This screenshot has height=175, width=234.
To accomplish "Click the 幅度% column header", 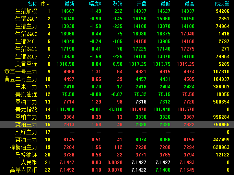I will [x=95, y=3].
